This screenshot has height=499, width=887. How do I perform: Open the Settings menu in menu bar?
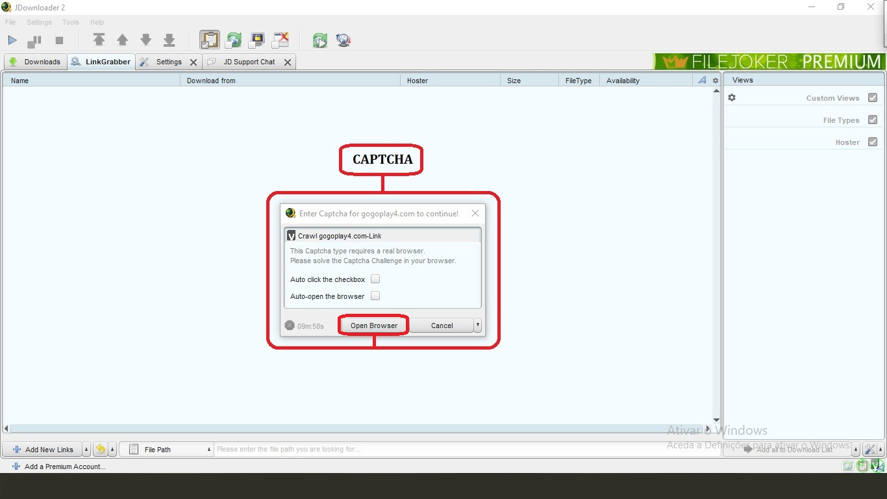click(39, 22)
